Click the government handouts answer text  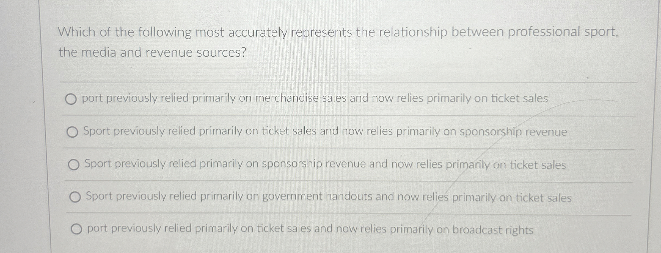[x=329, y=197]
